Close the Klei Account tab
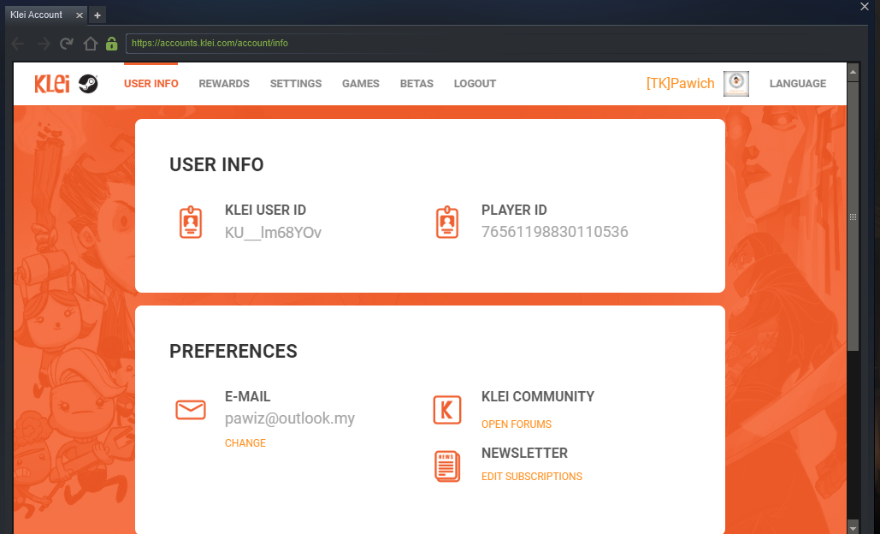 [x=80, y=15]
